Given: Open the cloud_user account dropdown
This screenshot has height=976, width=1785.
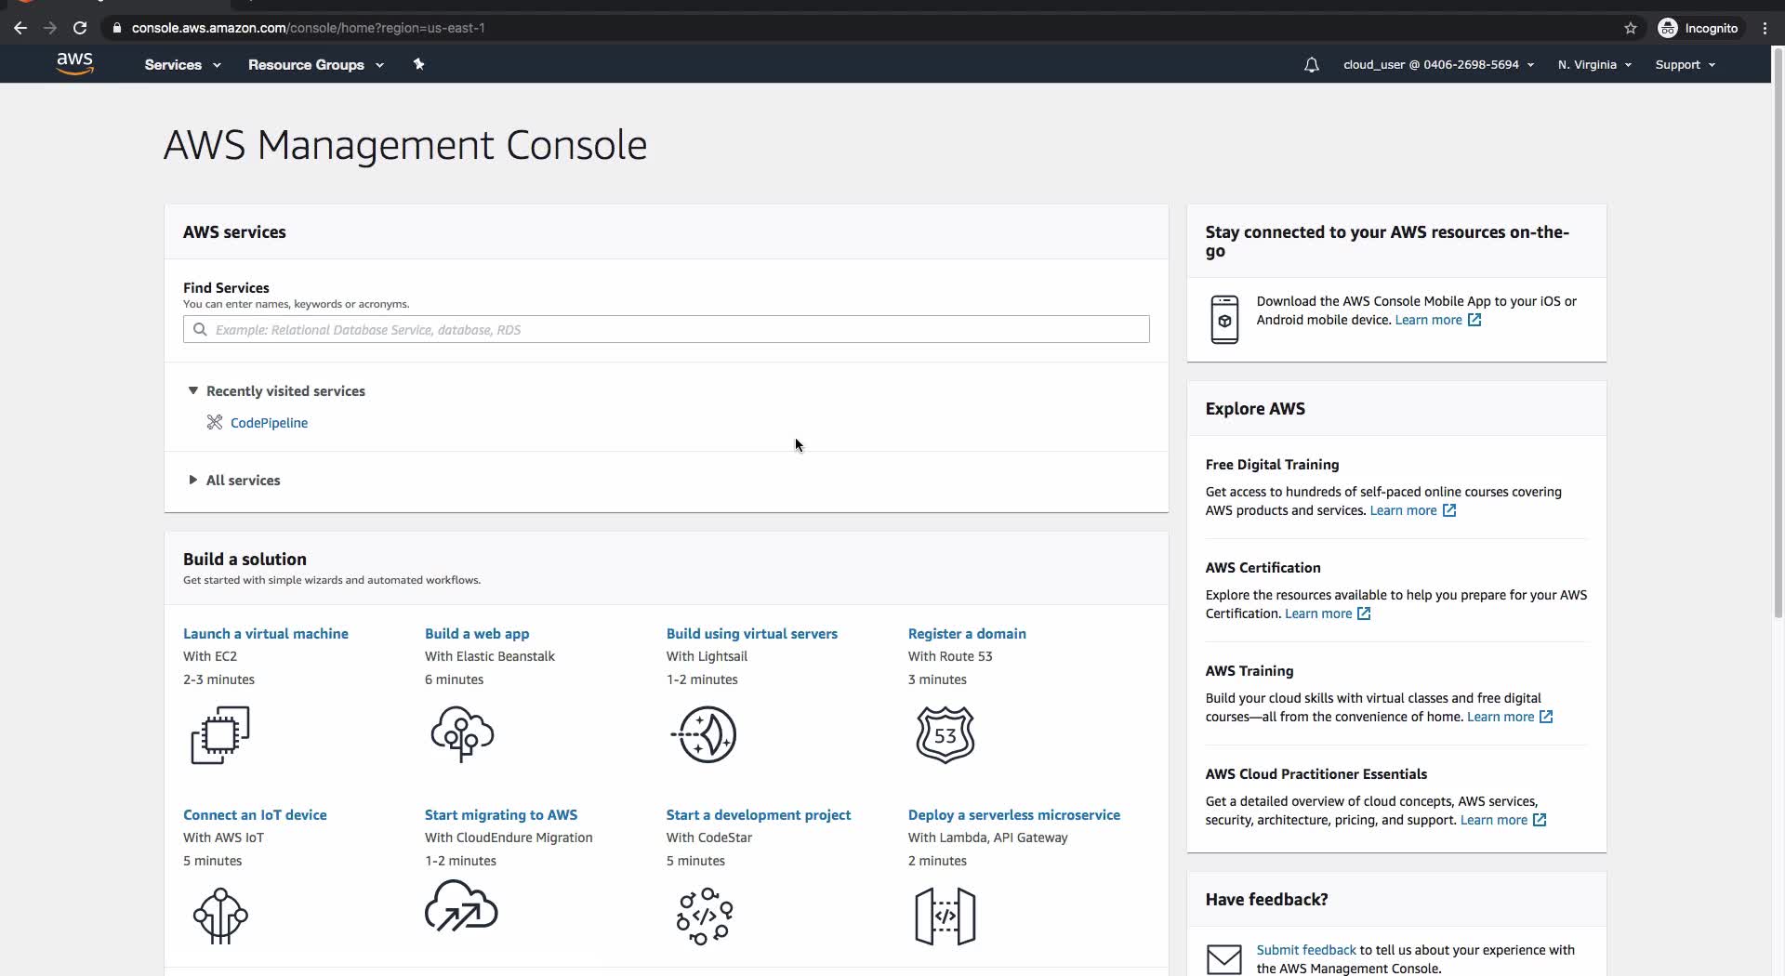Looking at the screenshot, I should click(x=1438, y=65).
